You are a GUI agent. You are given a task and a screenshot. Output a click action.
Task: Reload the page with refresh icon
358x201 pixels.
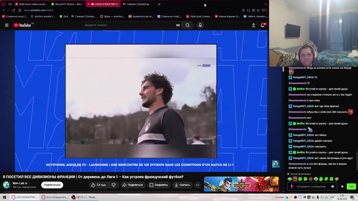tap(13, 10)
